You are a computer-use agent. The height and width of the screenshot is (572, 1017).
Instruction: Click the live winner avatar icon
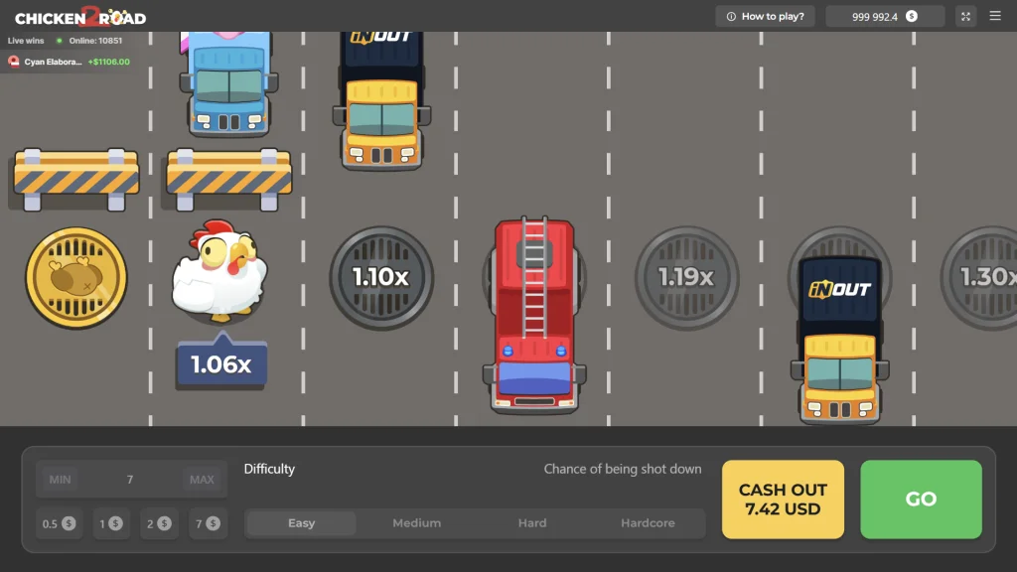[14, 62]
